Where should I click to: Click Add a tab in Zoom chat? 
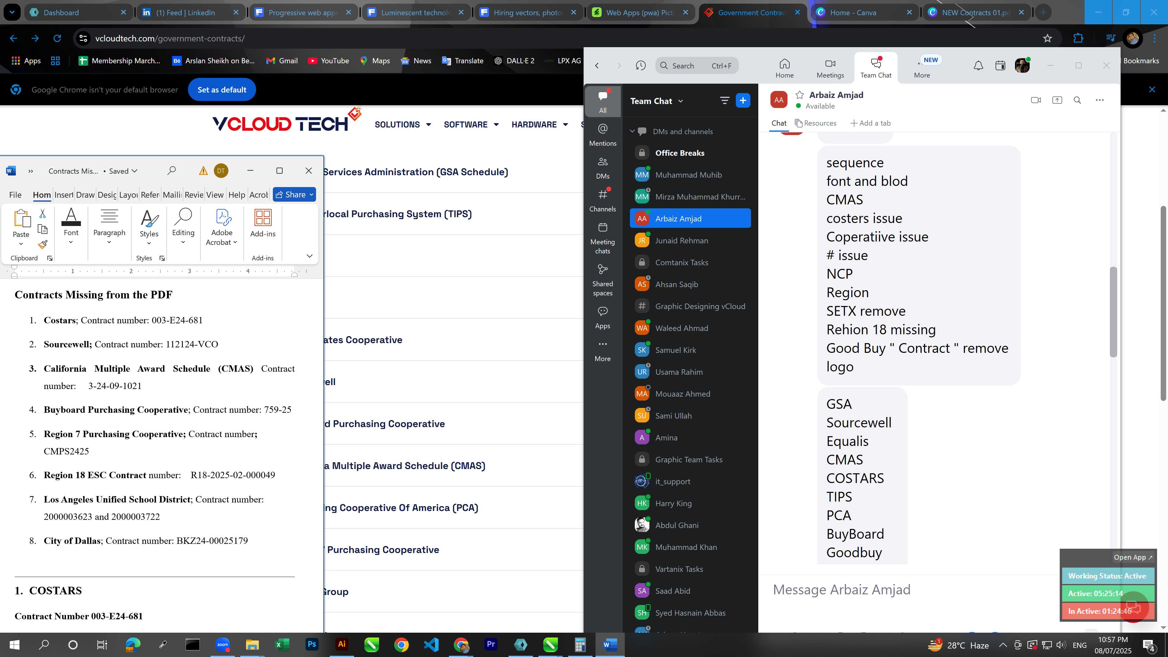click(870, 123)
